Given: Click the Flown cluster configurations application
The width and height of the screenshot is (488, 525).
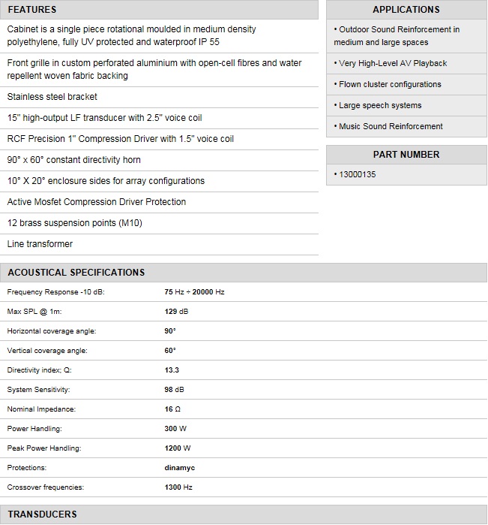Looking at the screenshot, I should tap(390, 85).
